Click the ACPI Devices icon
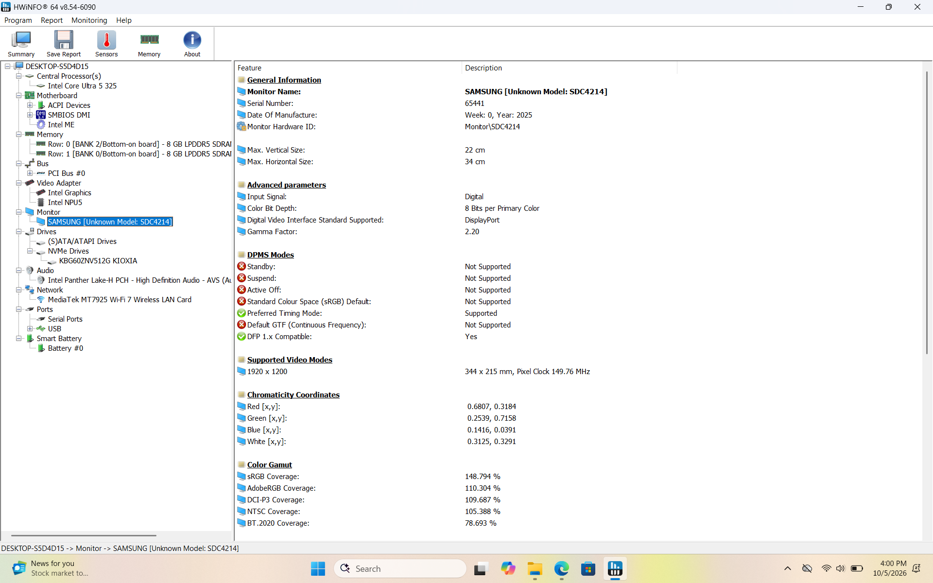Screen dimensions: 933x583 pos(41,105)
